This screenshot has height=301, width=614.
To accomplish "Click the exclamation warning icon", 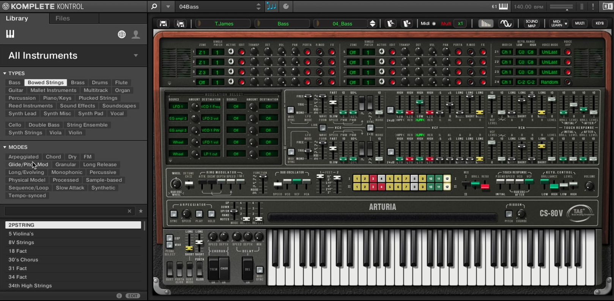I will point(593,6).
